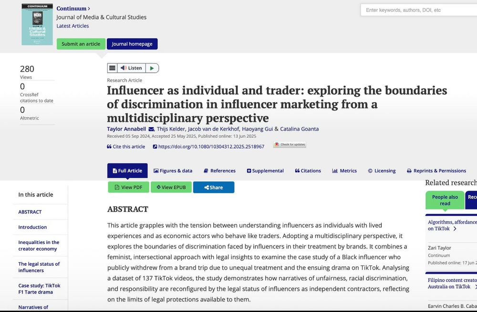Open related article Filipino content creators

click(452, 283)
